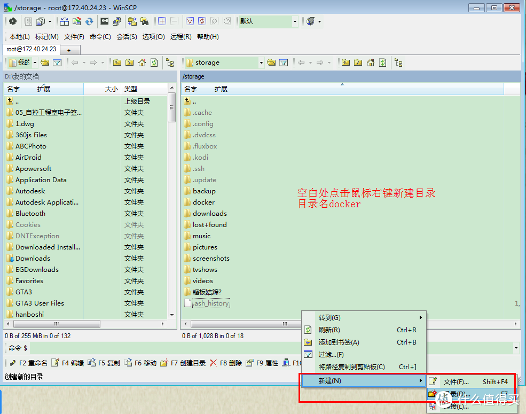The image size is (526, 414).
Task: Click the F7 创建目录 button
Action: (183, 363)
